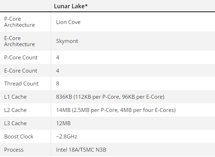Select the L2 Cache row label
This screenshot has height=157, width=215.
coord(15,110)
